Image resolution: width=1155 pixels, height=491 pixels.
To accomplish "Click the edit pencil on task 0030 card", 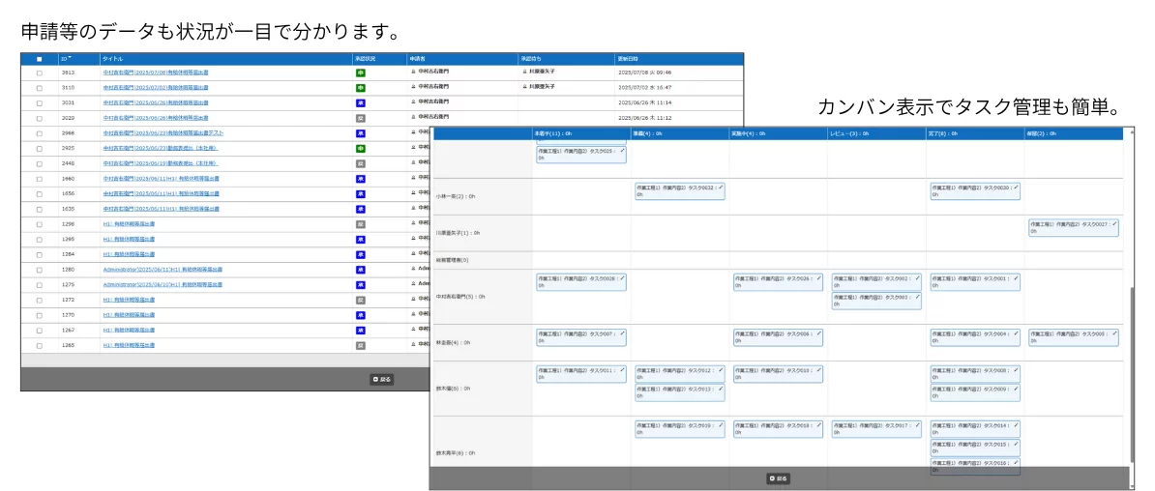I will click(x=1017, y=187).
